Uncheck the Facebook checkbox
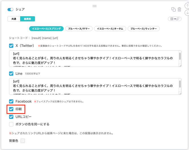Image resolution: width=189 pixels, height=150 pixels. click(11, 101)
